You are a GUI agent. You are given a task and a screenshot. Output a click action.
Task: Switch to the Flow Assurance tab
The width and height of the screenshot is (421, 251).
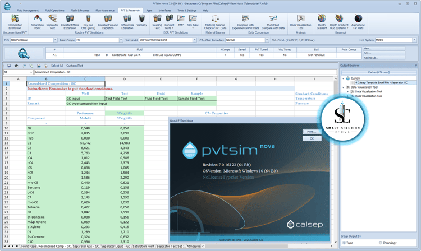[x=105, y=11]
